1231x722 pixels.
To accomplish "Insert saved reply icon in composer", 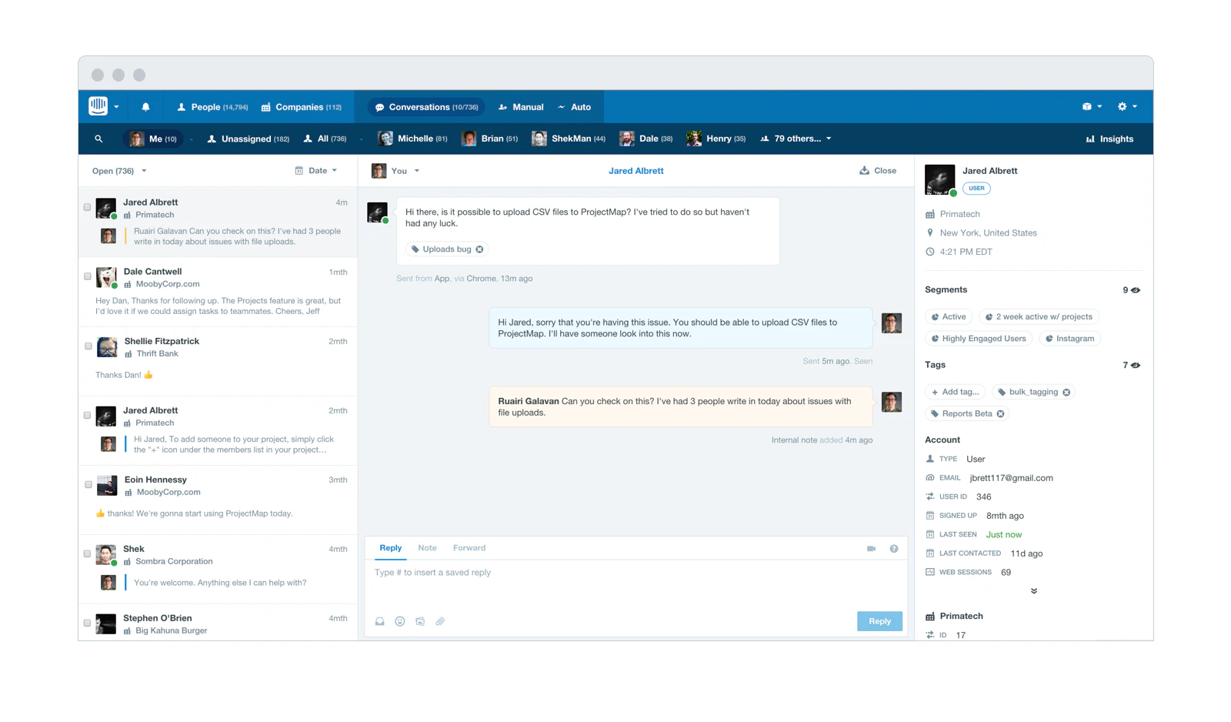I will (x=379, y=621).
